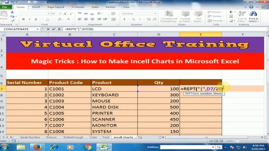Image resolution: width=269 pixels, height=151 pixels.
Task: Toggle center text alignment
Action: (x=86, y=19)
